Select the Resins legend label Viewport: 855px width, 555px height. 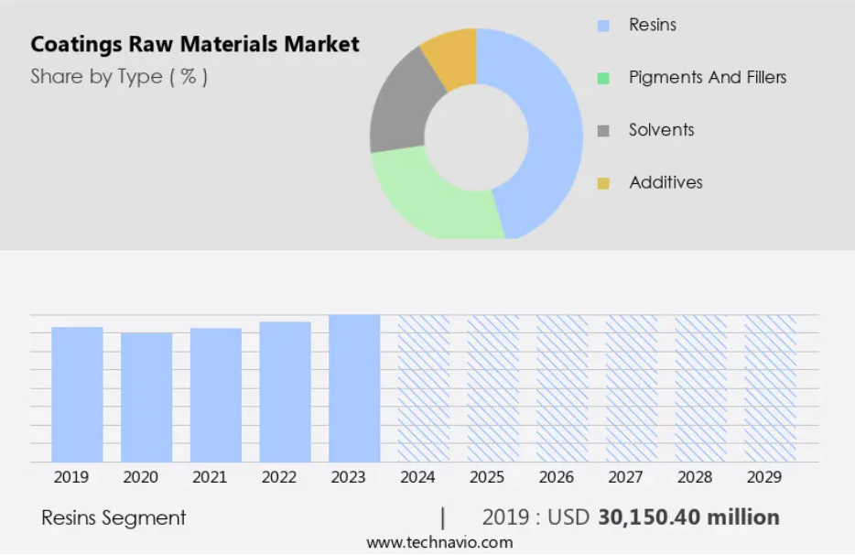[652, 25]
